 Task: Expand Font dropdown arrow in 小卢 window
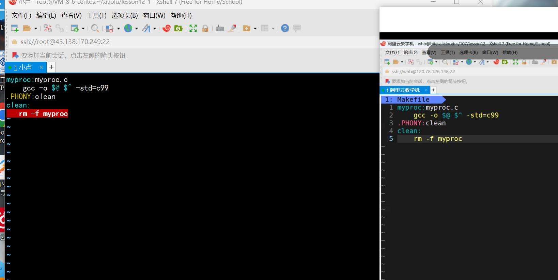[155, 29]
